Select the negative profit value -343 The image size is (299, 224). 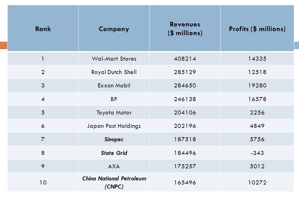(x=257, y=153)
